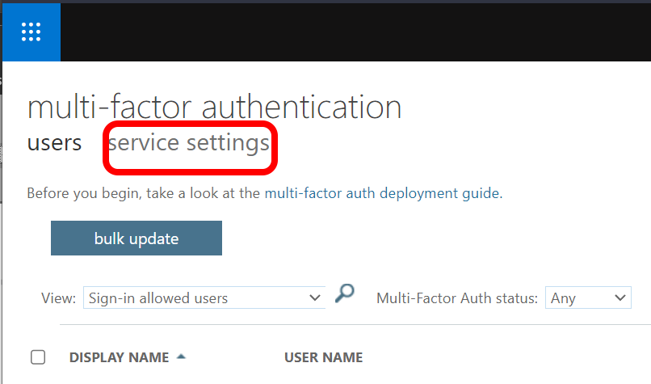
Task: Click the View: label text
Action: click(x=59, y=298)
